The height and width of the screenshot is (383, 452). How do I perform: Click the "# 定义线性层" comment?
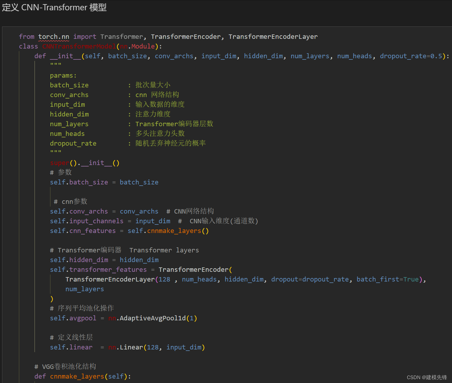tap(71, 337)
